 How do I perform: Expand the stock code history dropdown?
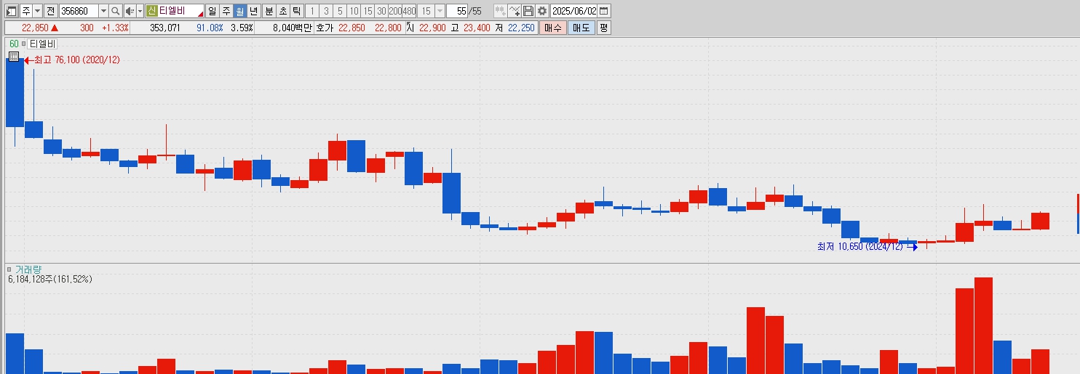(103, 11)
